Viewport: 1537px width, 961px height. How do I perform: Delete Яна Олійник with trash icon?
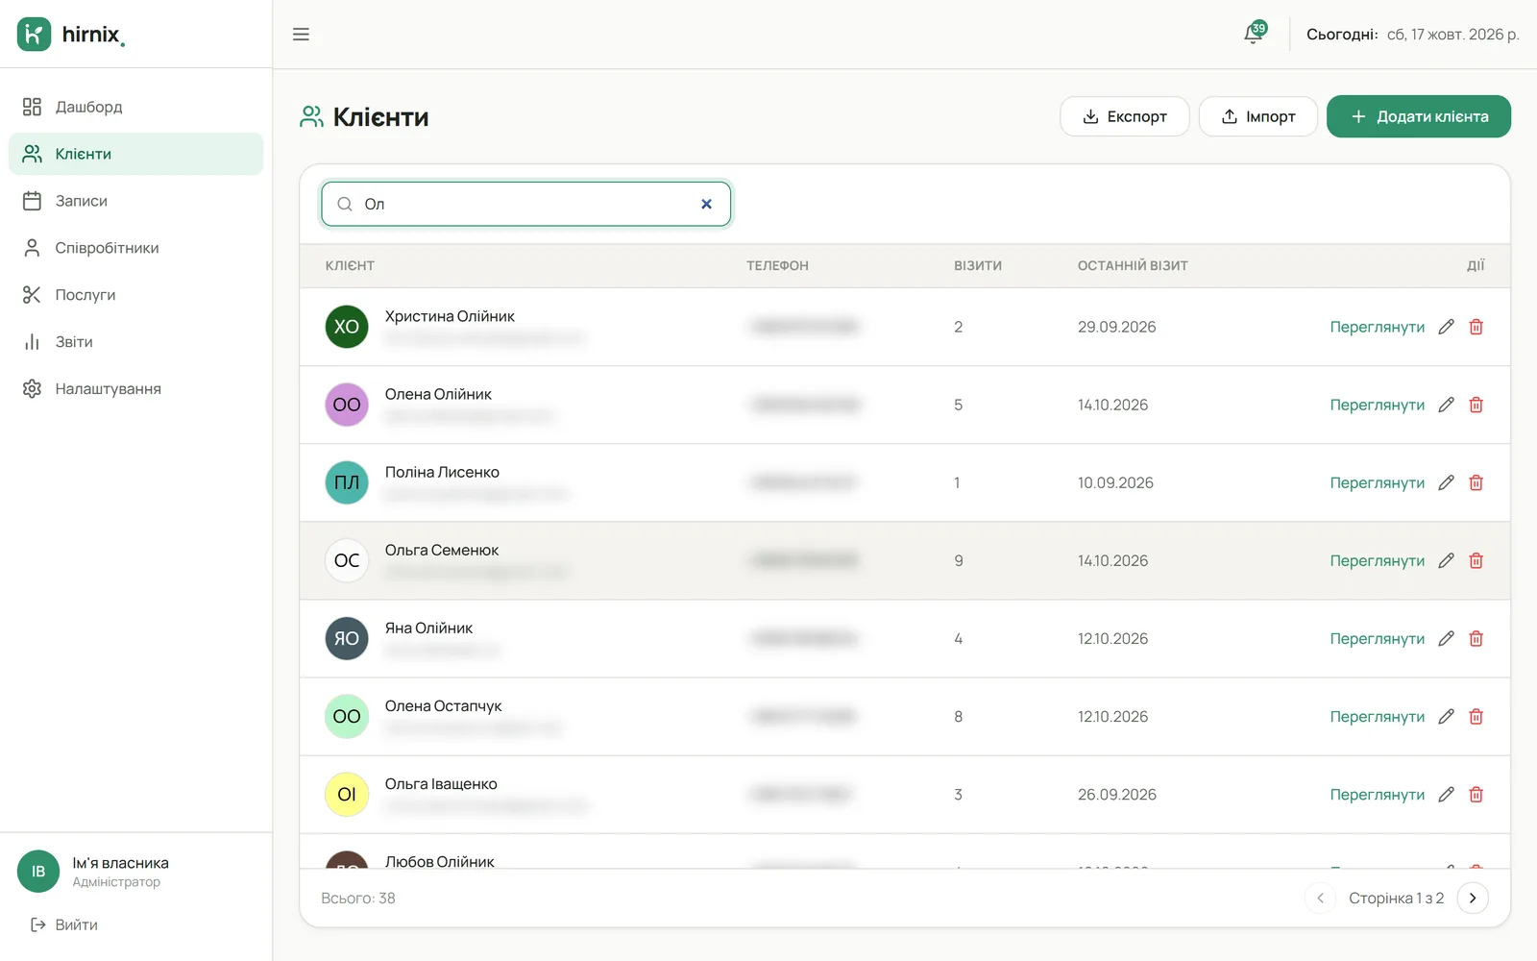coord(1476,638)
